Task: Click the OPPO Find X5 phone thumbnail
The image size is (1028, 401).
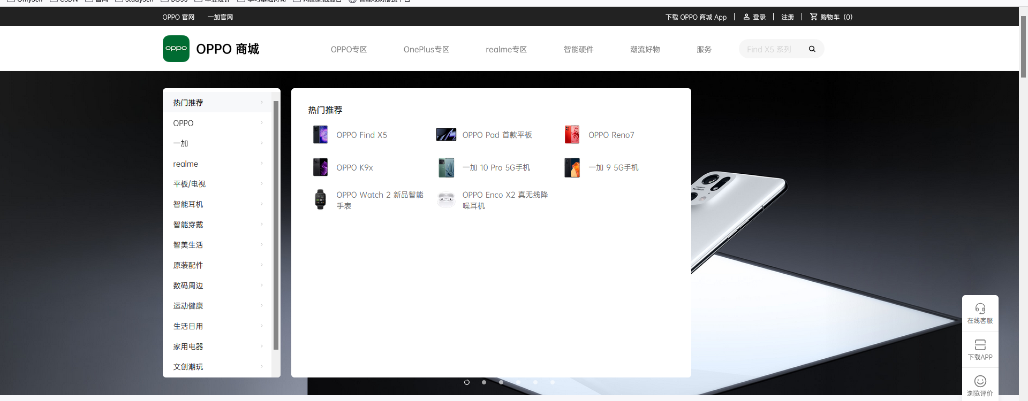Action: click(x=320, y=135)
